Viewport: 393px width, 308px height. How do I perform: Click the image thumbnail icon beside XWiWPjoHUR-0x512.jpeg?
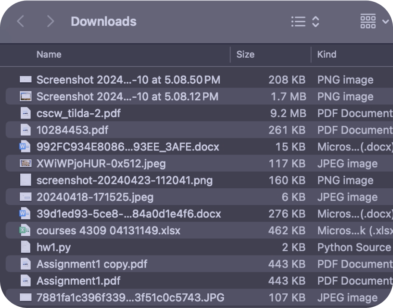[x=26, y=164]
